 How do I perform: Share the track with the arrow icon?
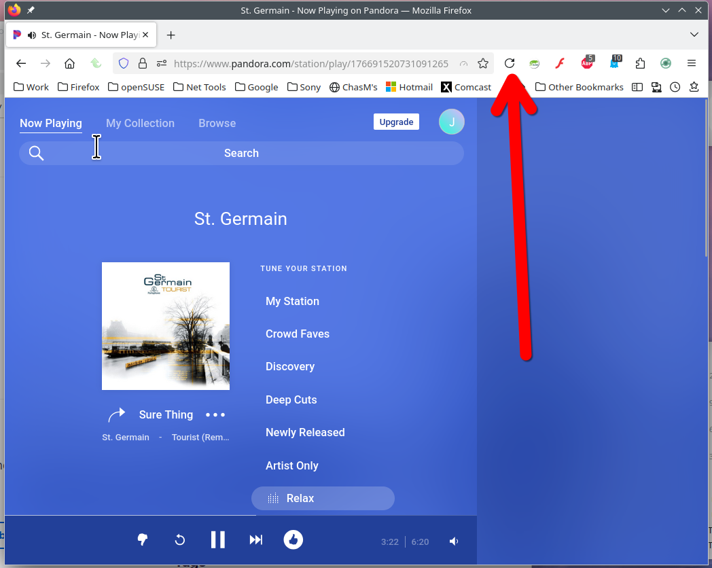(x=116, y=415)
